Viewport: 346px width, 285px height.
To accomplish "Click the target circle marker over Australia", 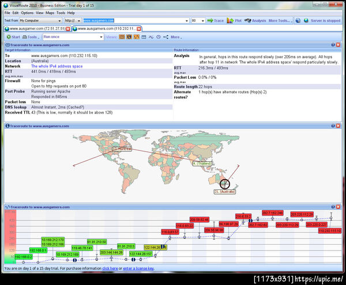I will pyautogui.click(x=225, y=184).
